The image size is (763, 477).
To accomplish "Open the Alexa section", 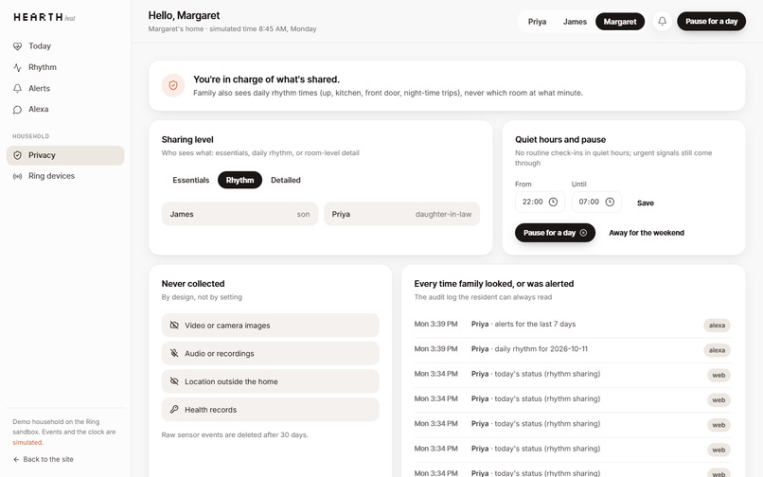I will [65, 110].
